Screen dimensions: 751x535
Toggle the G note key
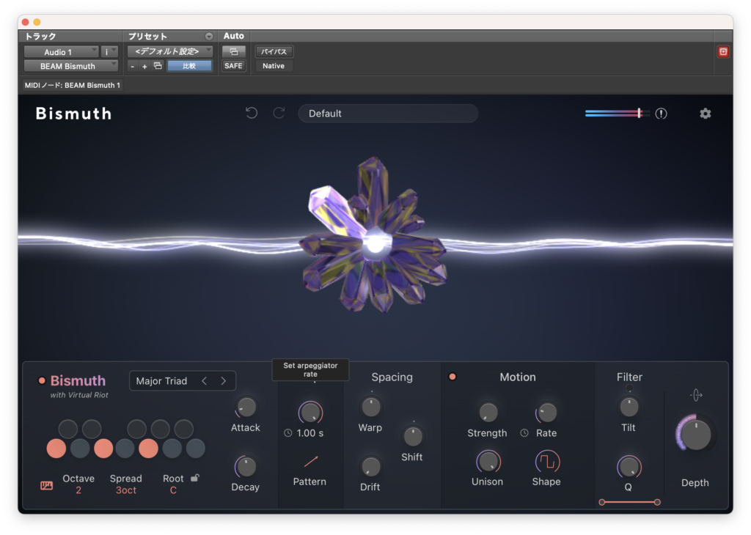click(148, 449)
